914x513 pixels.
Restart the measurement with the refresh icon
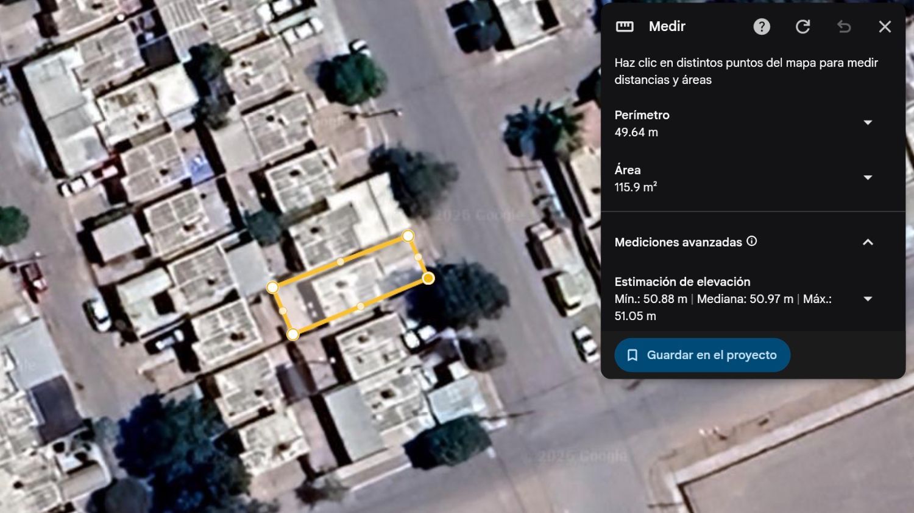(803, 27)
